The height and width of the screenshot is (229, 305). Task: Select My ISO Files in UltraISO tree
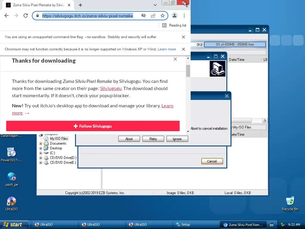click(x=59, y=139)
